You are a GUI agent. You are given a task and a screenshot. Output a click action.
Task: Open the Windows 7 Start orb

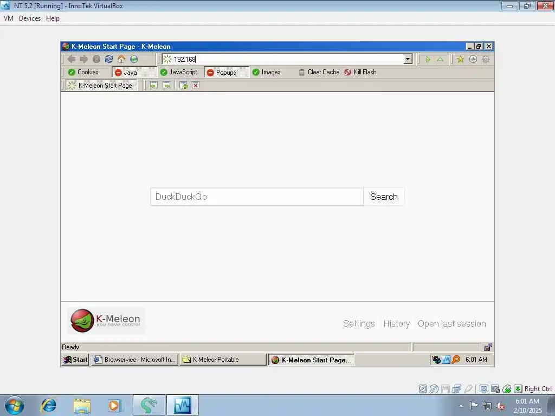point(15,405)
